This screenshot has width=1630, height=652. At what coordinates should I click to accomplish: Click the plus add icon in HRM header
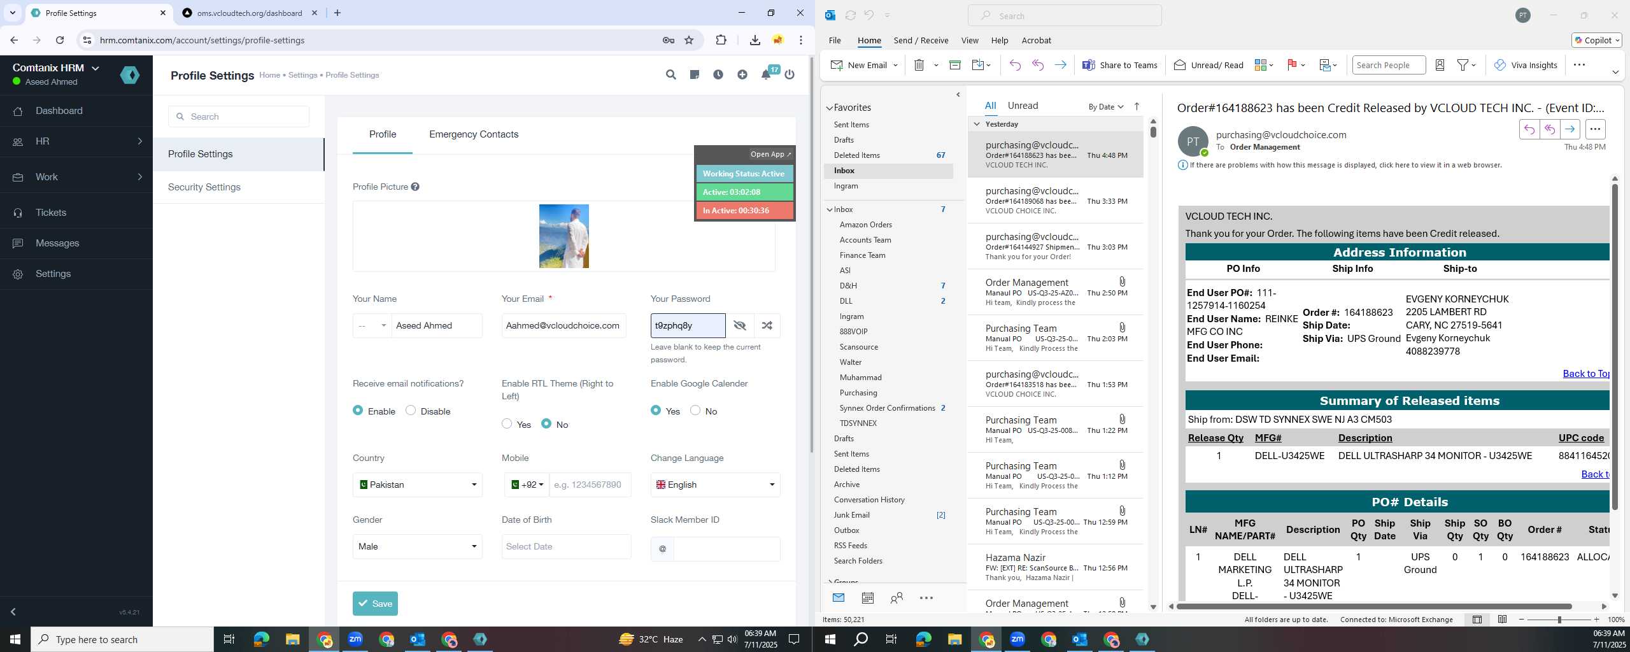click(x=742, y=75)
